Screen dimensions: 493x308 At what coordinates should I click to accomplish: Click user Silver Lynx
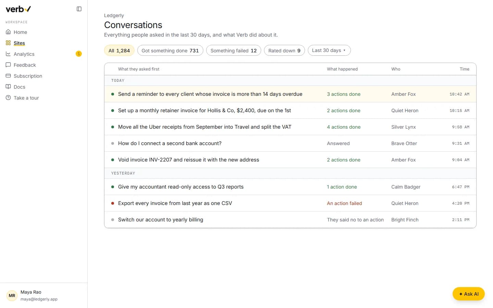404,127
